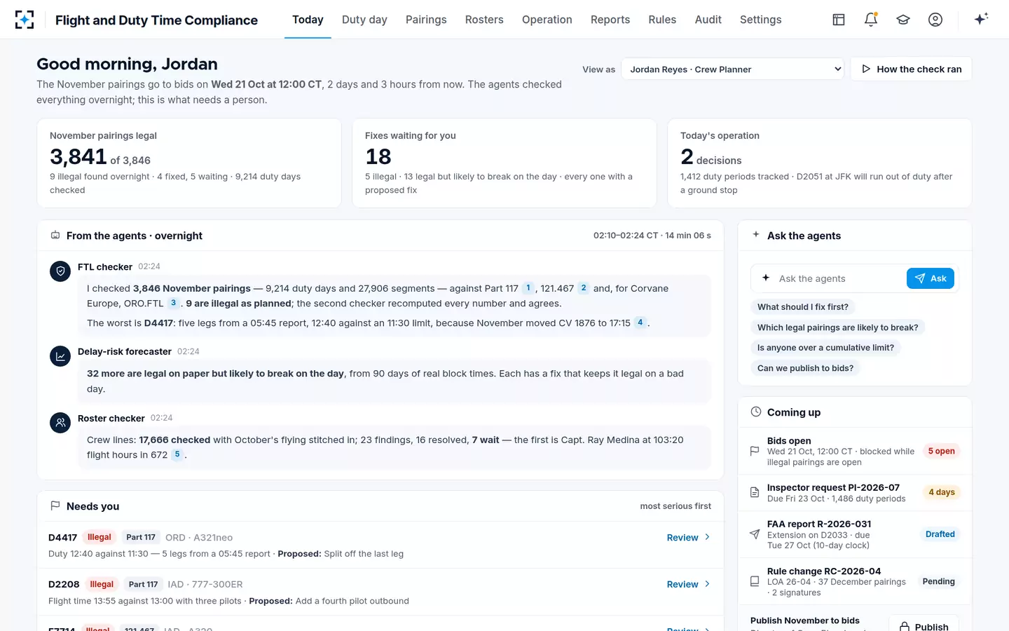Click the document icon beside Inspector request
The width and height of the screenshot is (1009, 631).
(x=755, y=493)
